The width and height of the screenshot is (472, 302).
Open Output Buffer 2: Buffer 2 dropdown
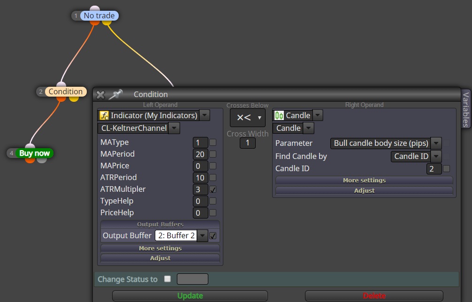point(203,235)
